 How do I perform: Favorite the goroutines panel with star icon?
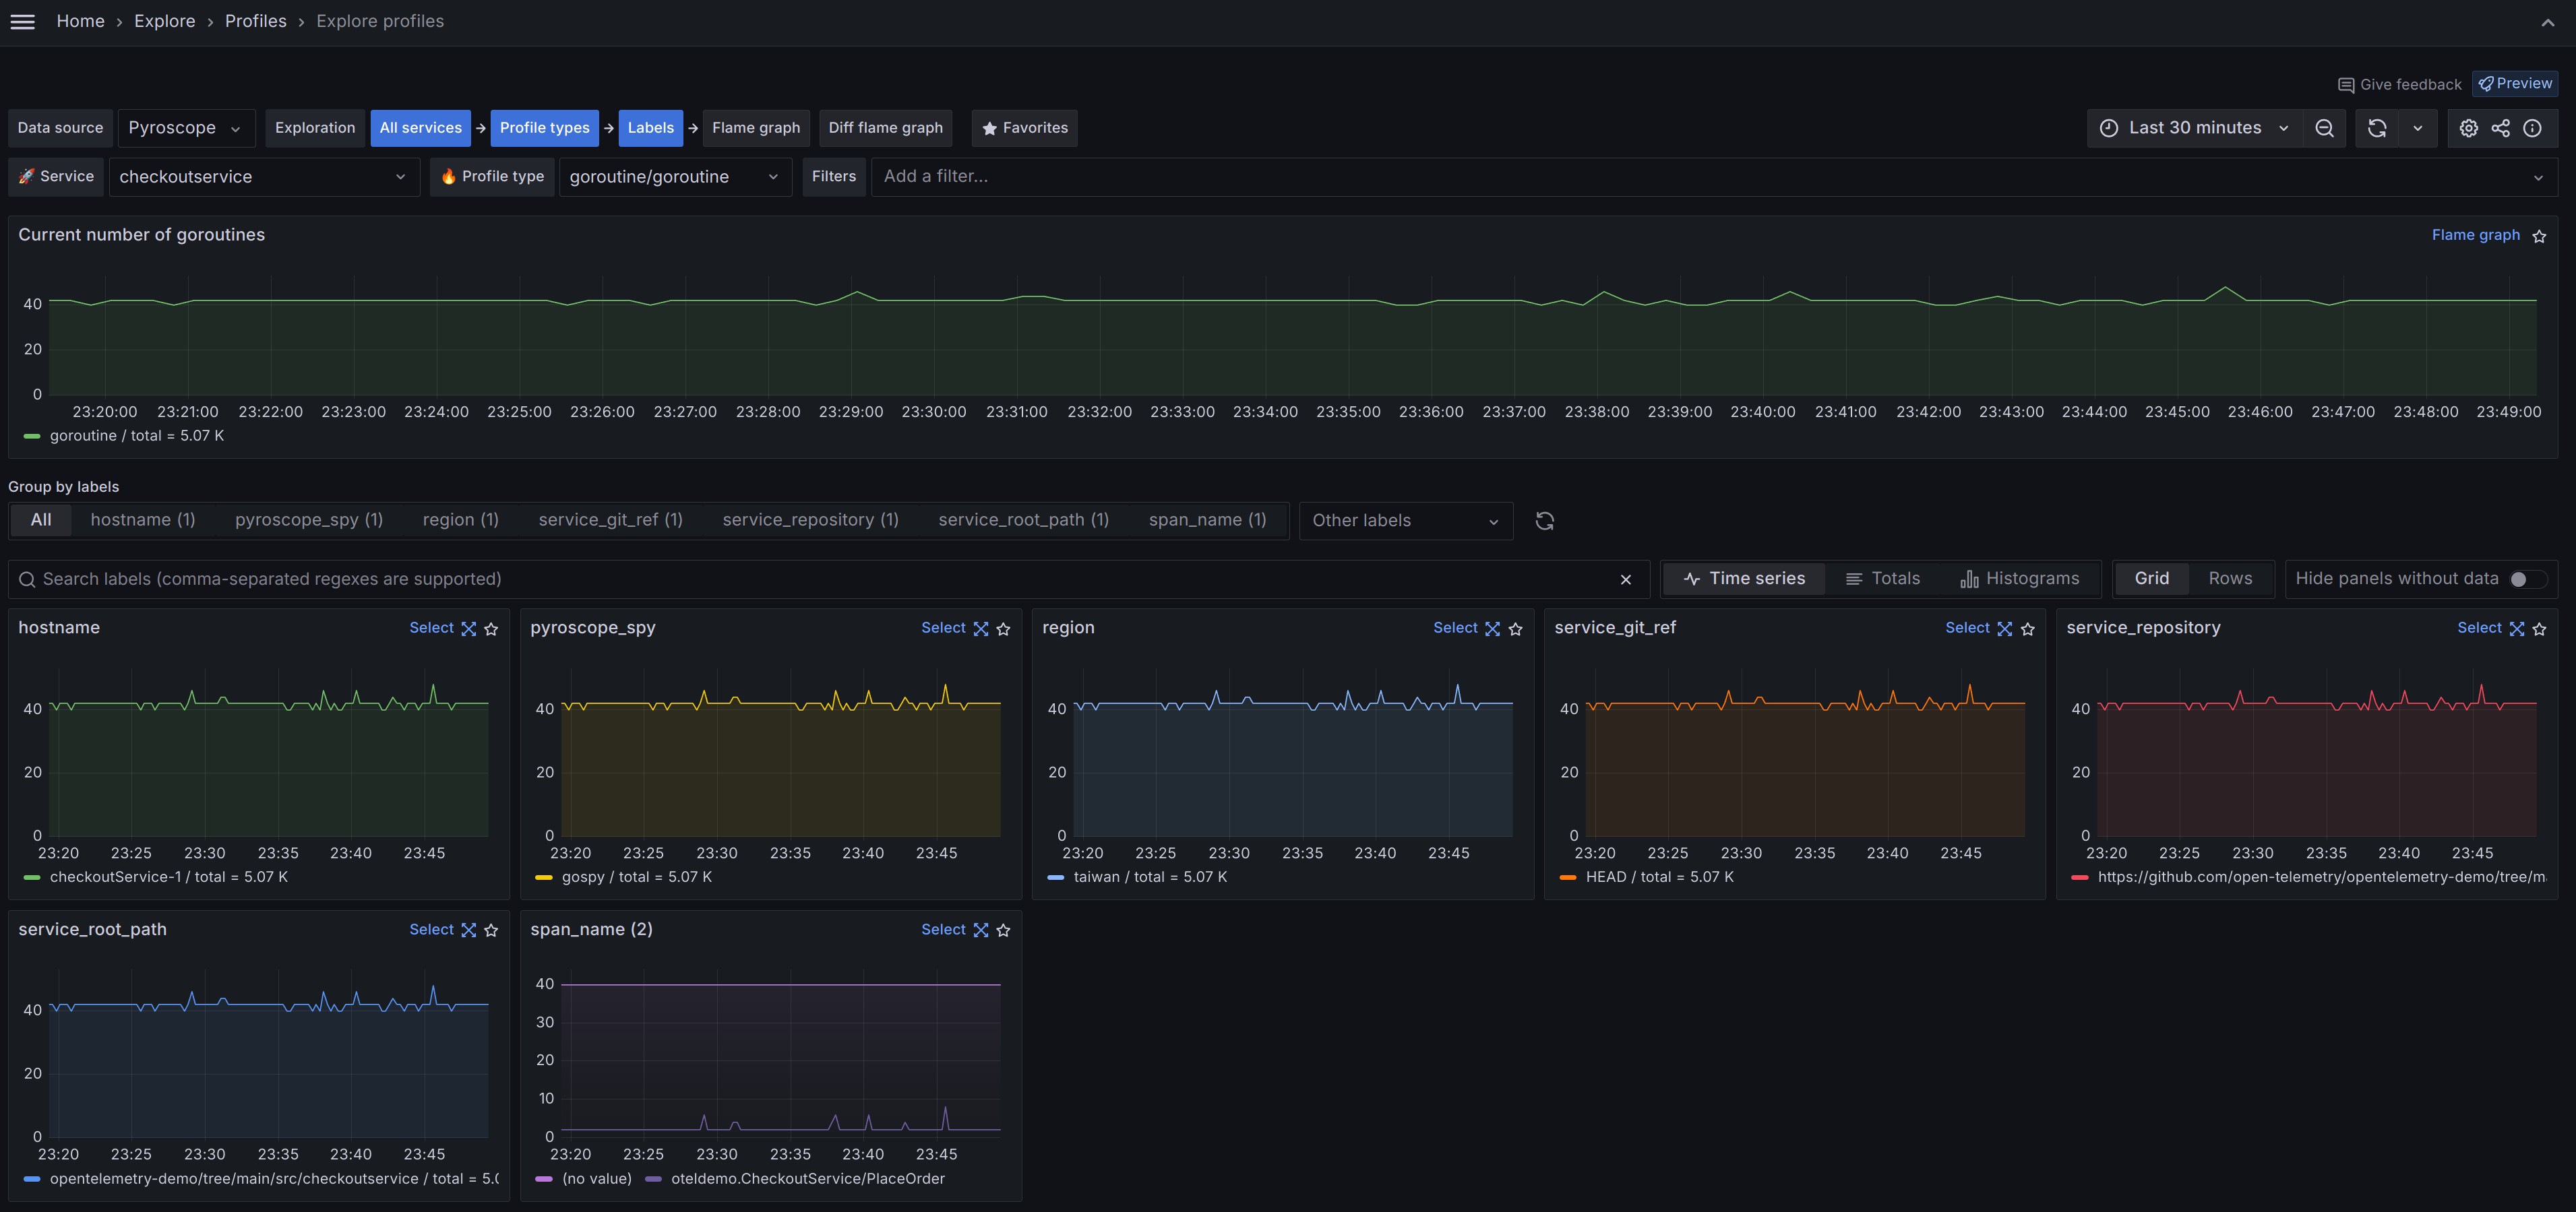(x=2539, y=236)
